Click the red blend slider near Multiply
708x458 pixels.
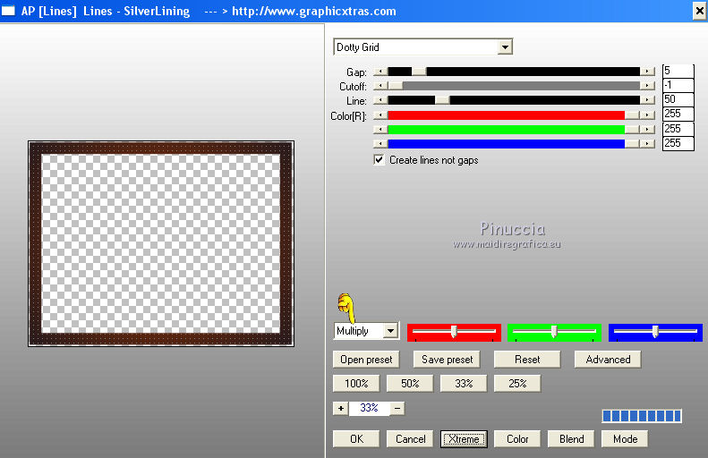[454, 332]
